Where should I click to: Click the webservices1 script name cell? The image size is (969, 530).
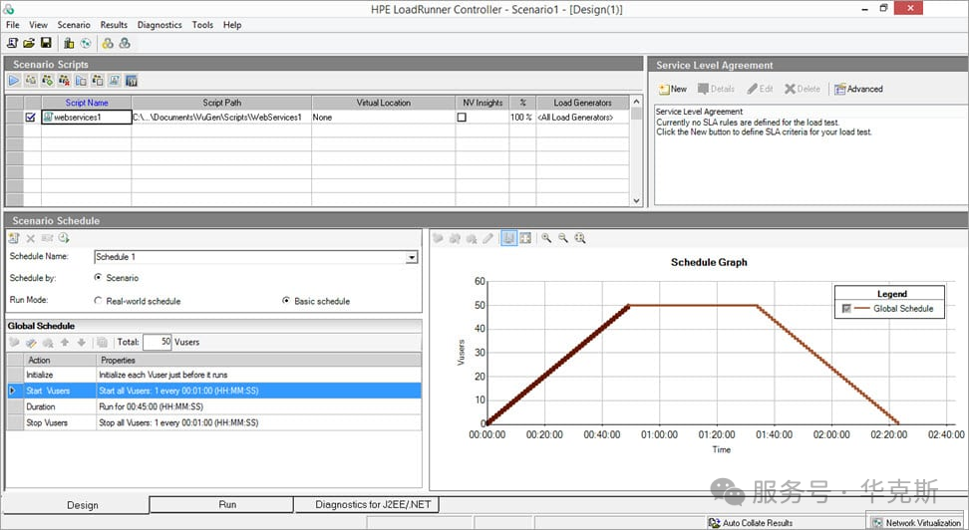(87, 117)
